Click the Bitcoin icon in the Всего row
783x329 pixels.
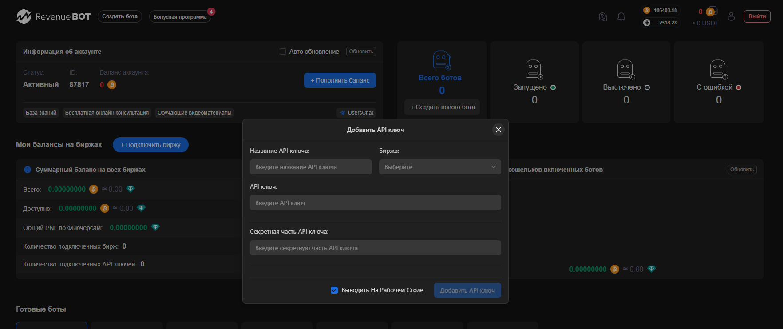click(94, 189)
